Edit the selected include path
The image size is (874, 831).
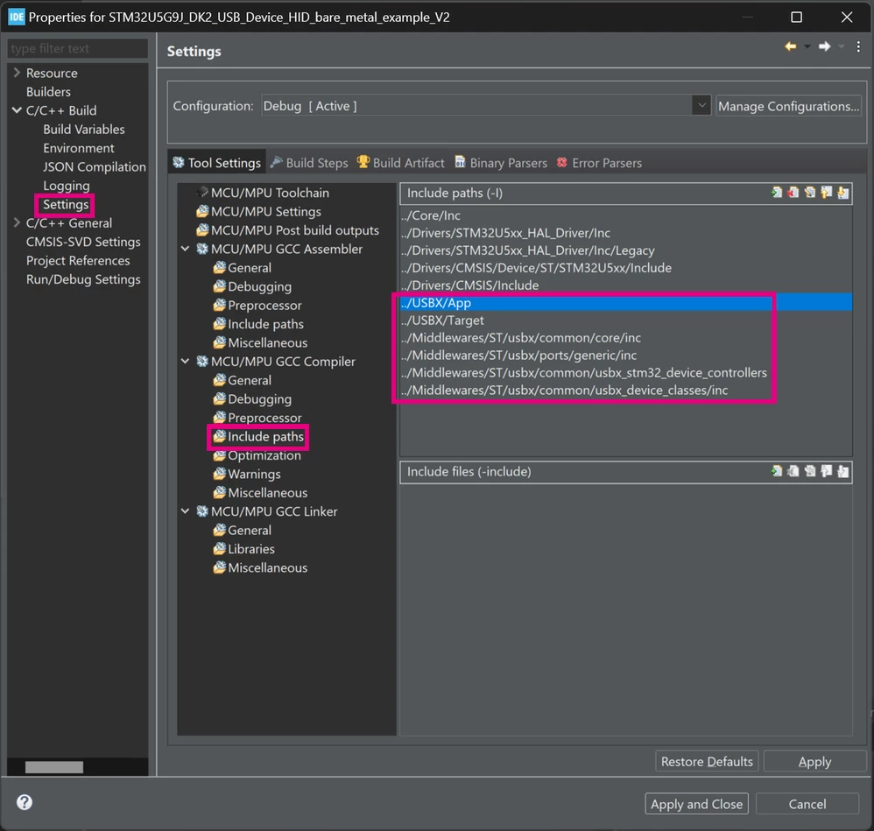point(810,193)
